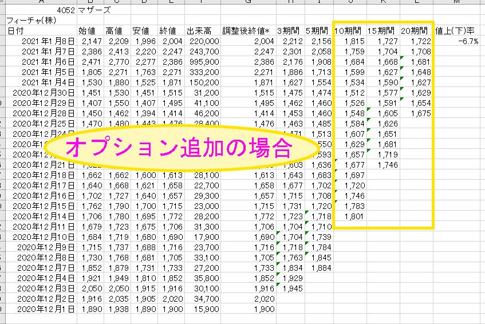Viewport: 485px width, 324px height.
Task: Select the date cell 2020年12月1日
Action: [41, 309]
